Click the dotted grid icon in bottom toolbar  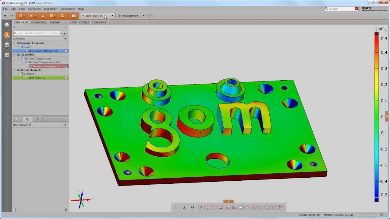[260, 207]
